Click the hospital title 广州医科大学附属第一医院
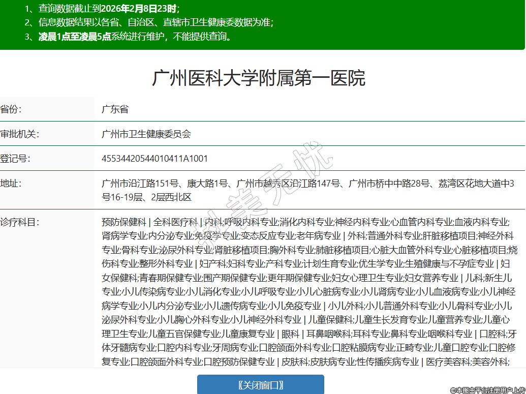Screen dimensions: 526x394 259,78
